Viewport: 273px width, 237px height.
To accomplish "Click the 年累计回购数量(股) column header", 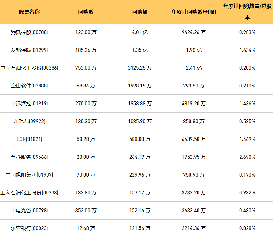I will tap(194, 12).
